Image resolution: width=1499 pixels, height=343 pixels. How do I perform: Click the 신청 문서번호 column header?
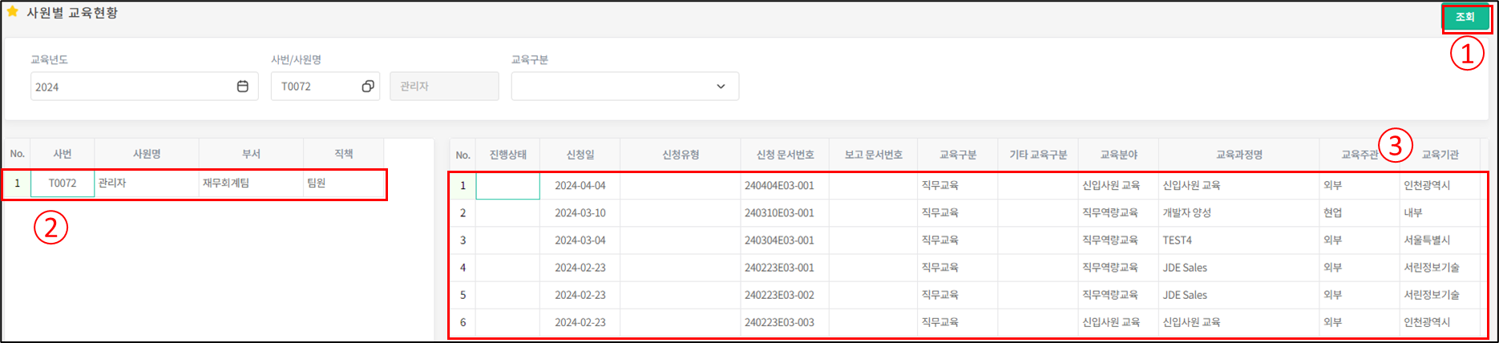(785, 155)
